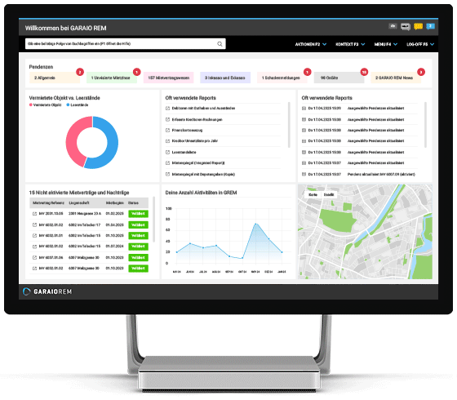The width and height of the screenshot is (457, 400).
Task: Click the small grey icon left of monitor icon
Action: 393,26
